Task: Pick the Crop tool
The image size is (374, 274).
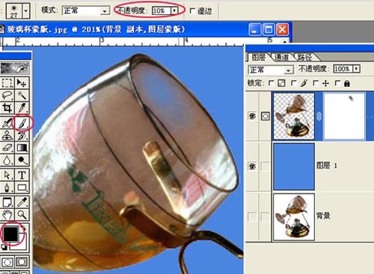Action: [x=7, y=108]
